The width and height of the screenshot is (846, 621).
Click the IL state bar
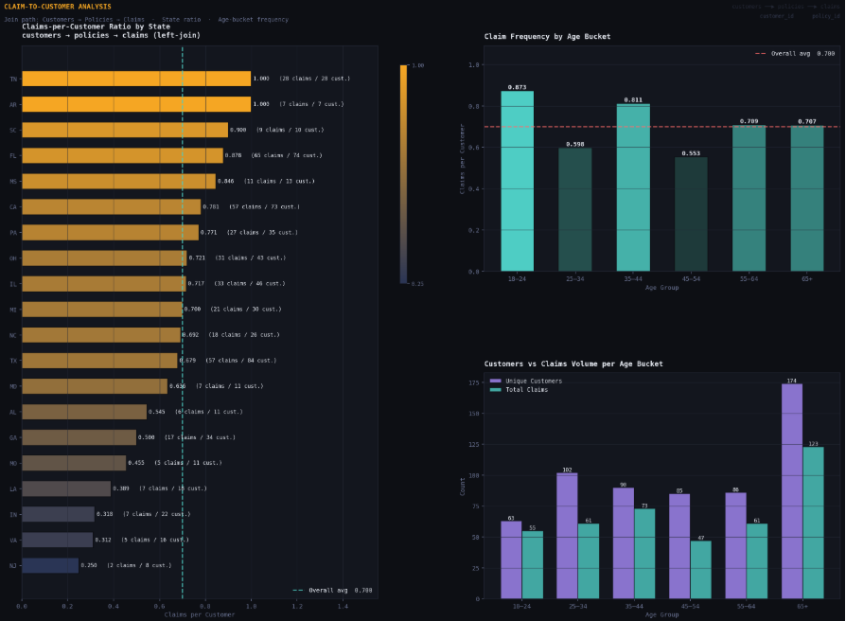(x=104, y=284)
